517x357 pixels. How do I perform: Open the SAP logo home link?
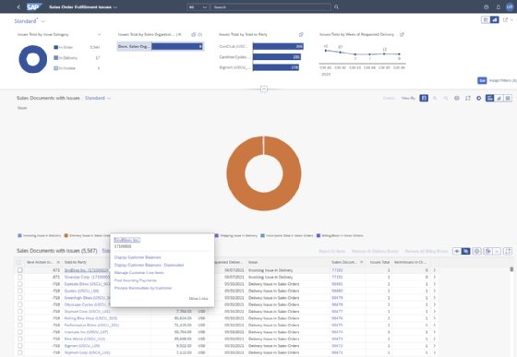34,6
